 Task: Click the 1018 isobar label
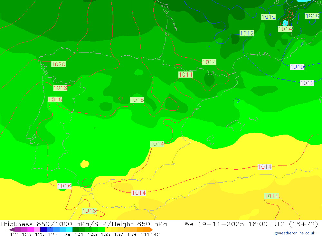point(60,88)
